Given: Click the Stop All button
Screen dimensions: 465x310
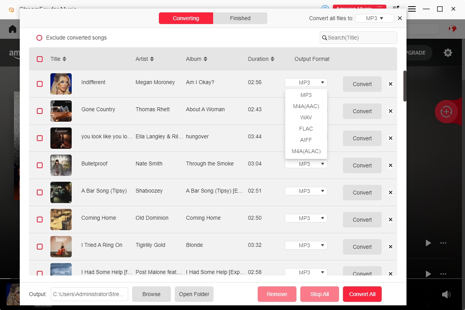Looking at the screenshot, I should [x=320, y=294].
